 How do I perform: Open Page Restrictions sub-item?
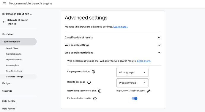point(14,71)
